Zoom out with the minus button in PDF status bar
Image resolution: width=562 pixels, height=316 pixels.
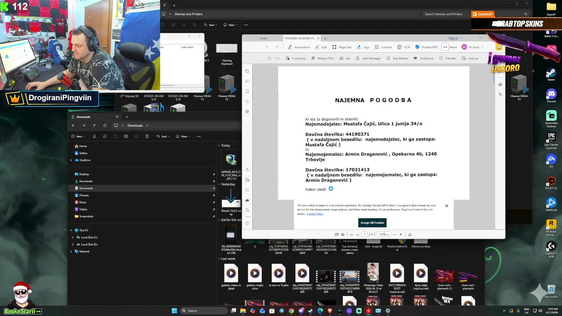pyautogui.click(x=394, y=234)
